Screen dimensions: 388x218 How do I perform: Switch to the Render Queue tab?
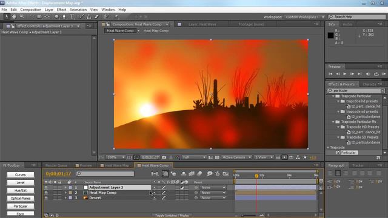56,165
